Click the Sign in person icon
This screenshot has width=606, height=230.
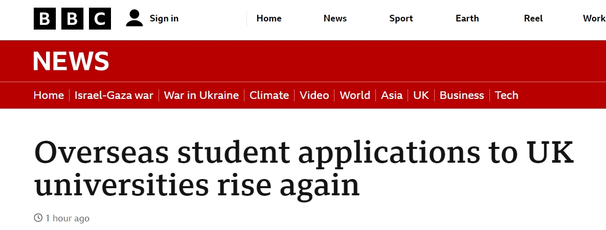134,18
